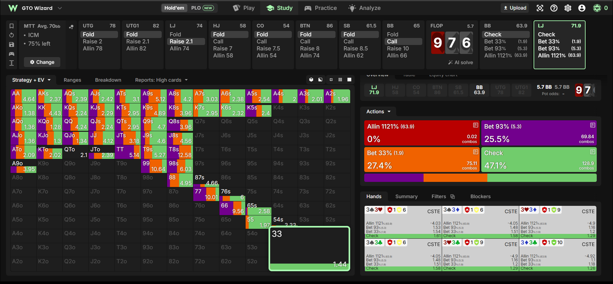The height and width of the screenshot is (284, 613).
Task: Click the AI solve button under the flop
Action: click(461, 63)
